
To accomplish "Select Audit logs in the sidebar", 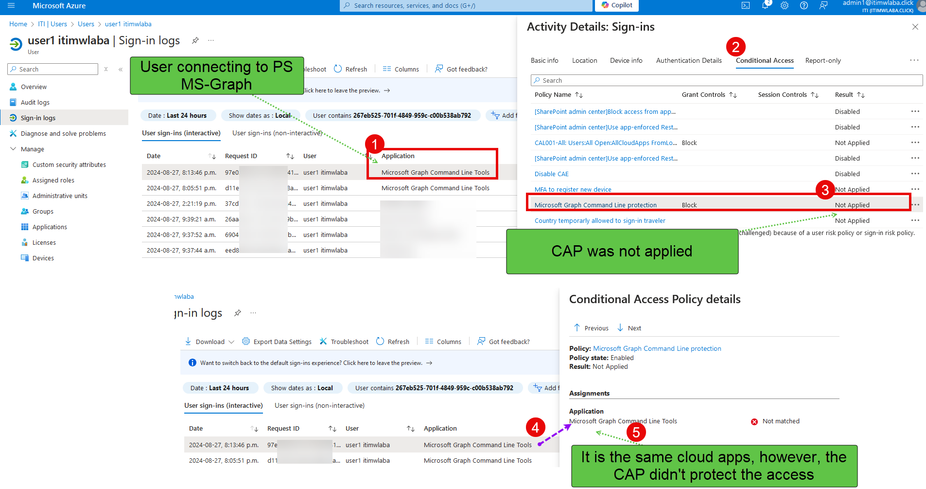I will 35,102.
